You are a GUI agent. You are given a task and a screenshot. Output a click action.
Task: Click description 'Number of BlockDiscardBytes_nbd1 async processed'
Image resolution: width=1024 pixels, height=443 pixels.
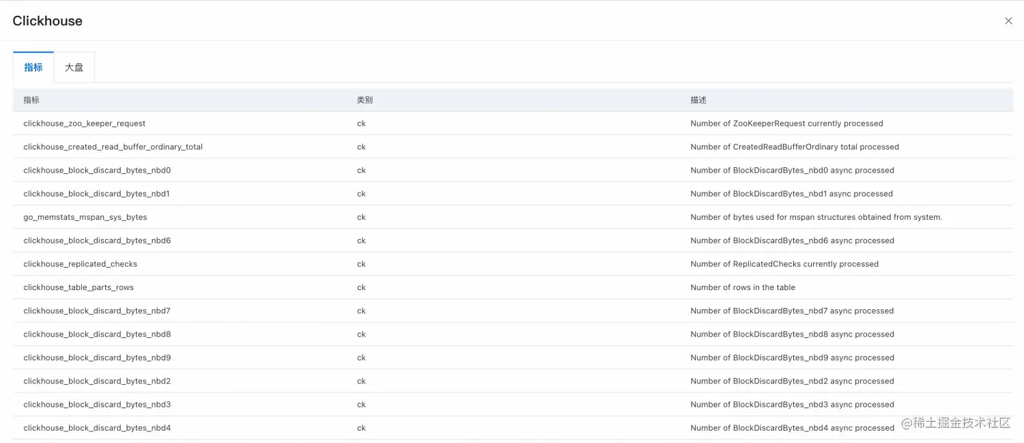tap(791, 194)
